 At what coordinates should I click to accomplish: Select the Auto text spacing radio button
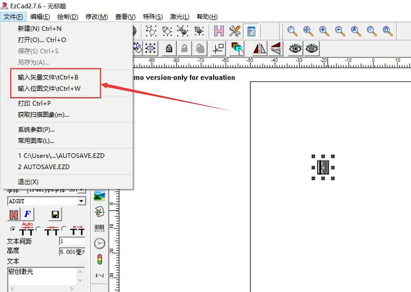tap(13, 229)
